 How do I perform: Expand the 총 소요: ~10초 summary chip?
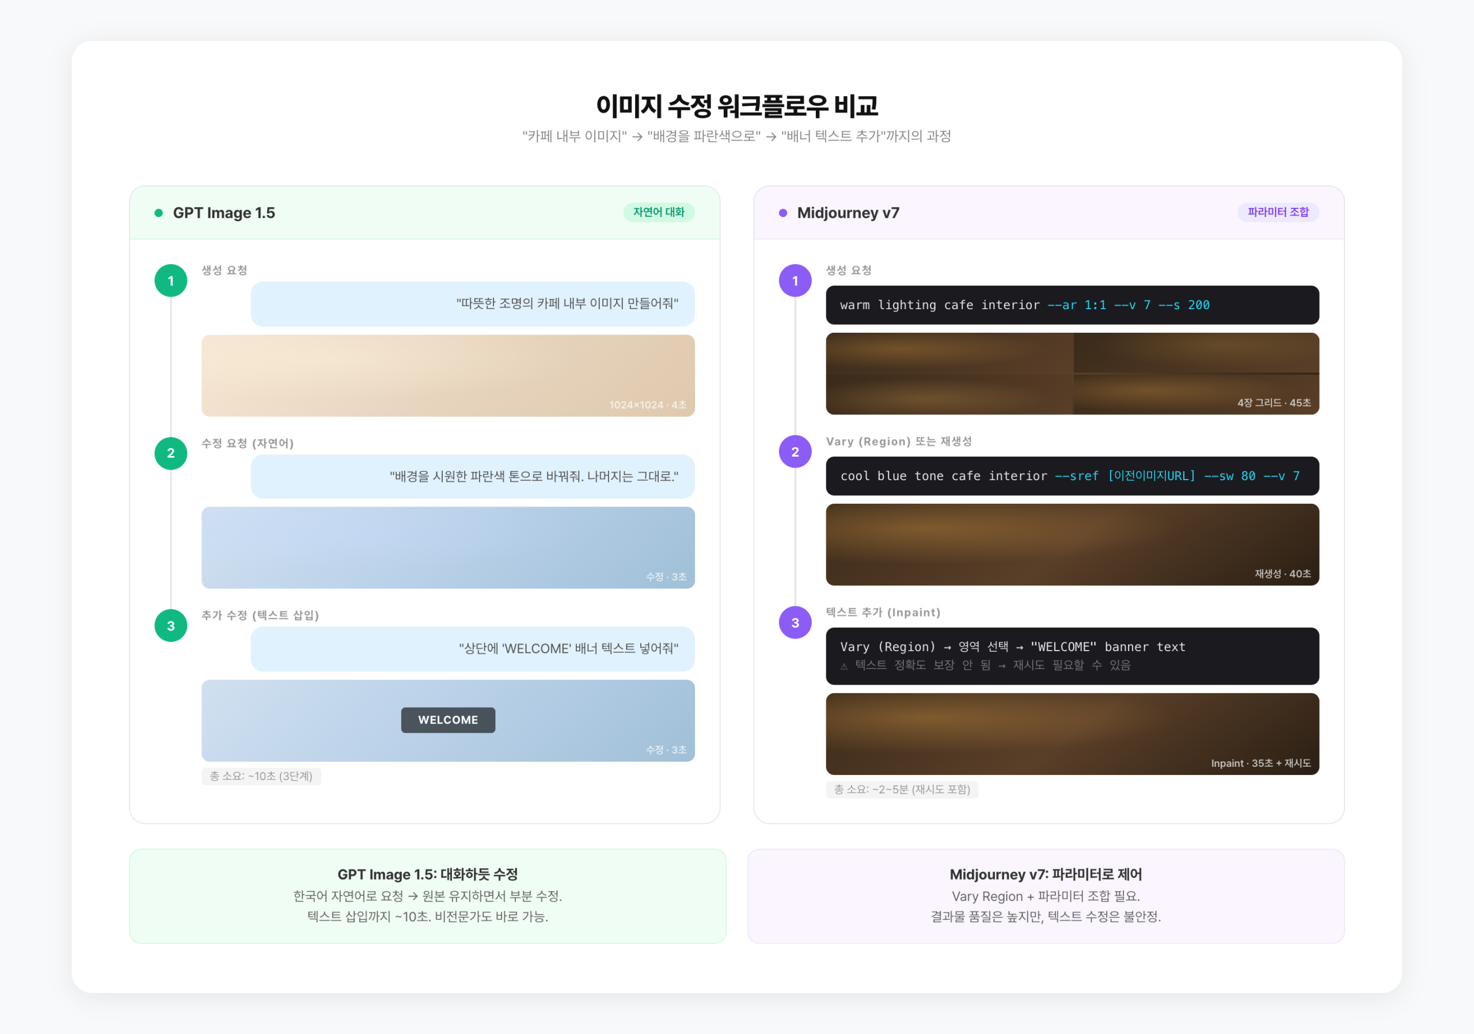(261, 776)
